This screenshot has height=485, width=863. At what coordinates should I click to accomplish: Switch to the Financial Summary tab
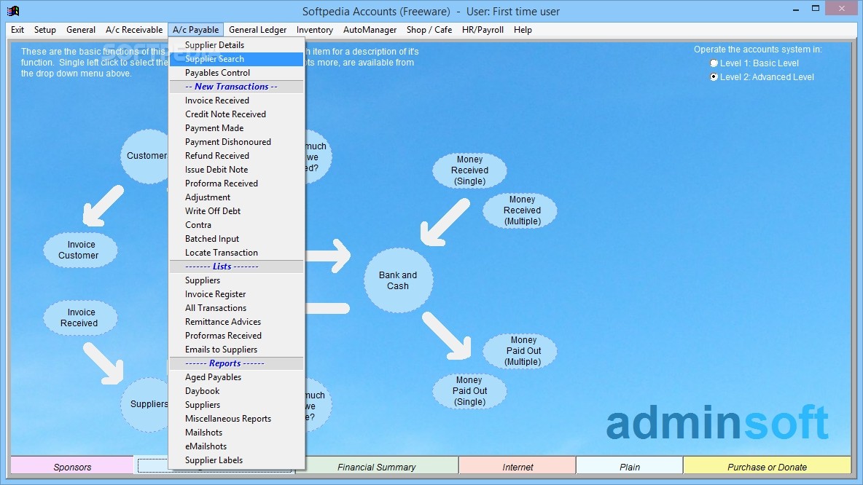click(376, 467)
